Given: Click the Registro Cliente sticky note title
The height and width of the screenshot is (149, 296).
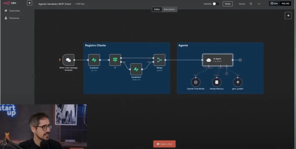Looking at the screenshot, I should [x=95, y=45].
